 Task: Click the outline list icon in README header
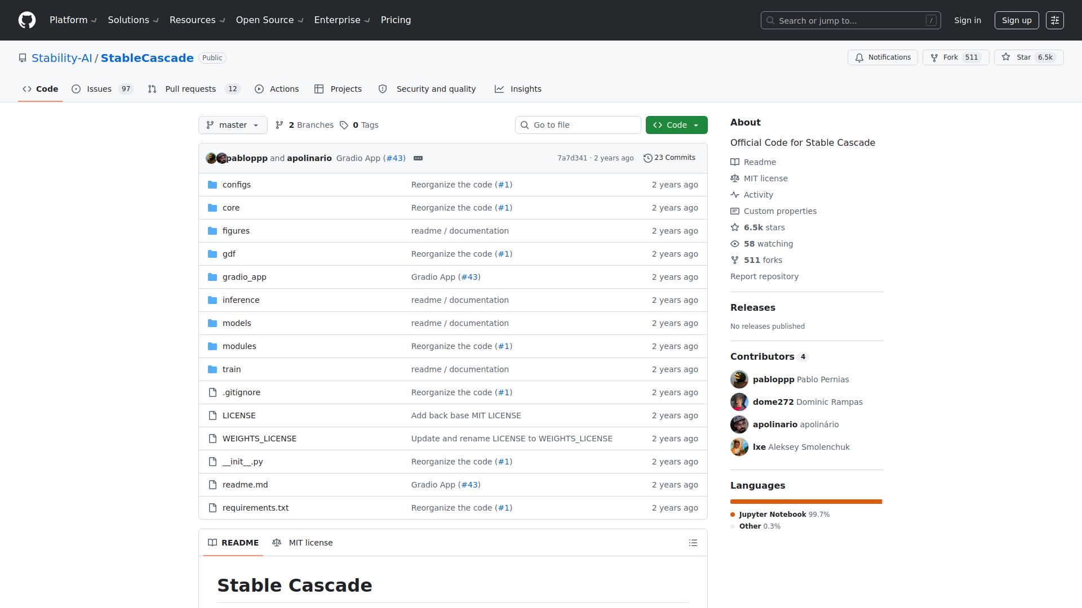pos(693,543)
